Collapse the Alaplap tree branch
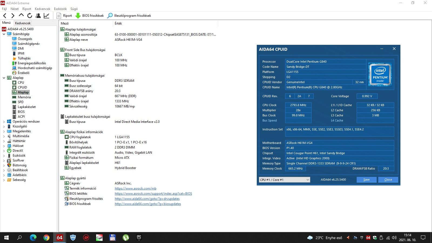This screenshot has height=243, width=432. pos(4,78)
